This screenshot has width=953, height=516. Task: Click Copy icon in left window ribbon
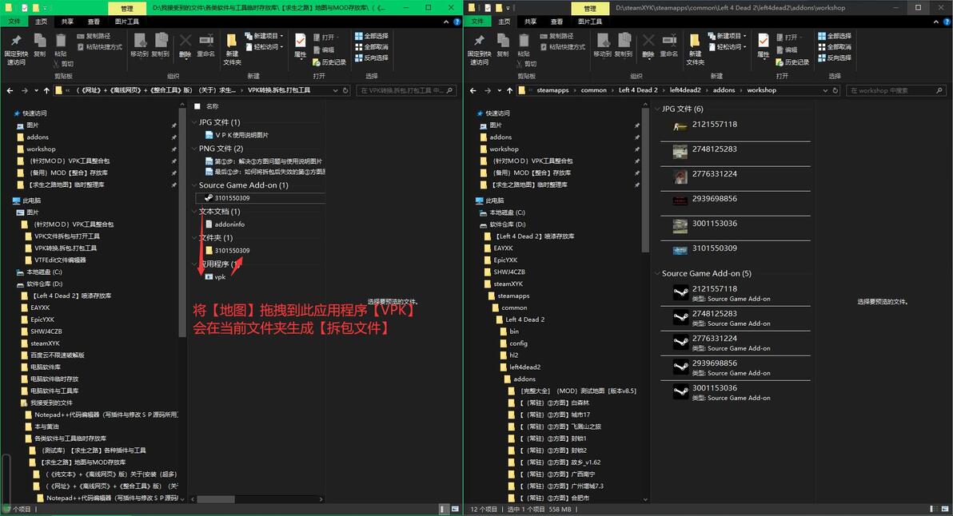(39, 46)
